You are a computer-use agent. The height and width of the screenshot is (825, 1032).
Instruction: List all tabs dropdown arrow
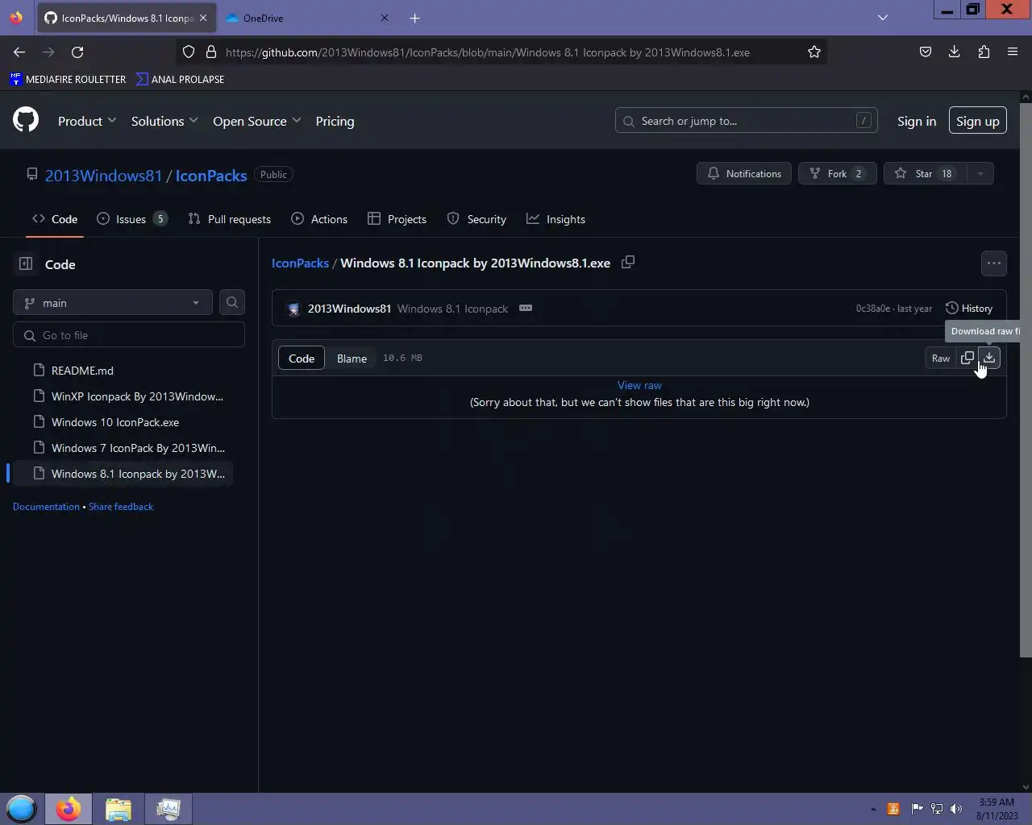pyautogui.click(x=883, y=18)
